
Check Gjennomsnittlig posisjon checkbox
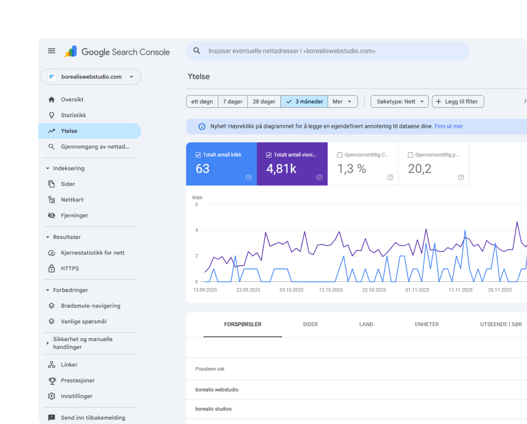[x=410, y=155]
